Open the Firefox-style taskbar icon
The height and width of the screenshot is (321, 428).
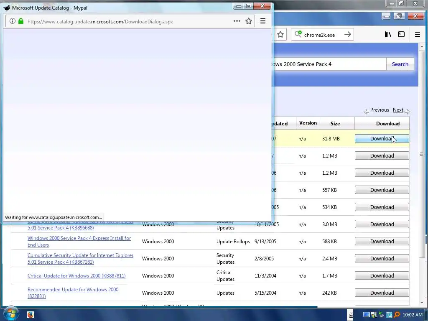(30, 315)
